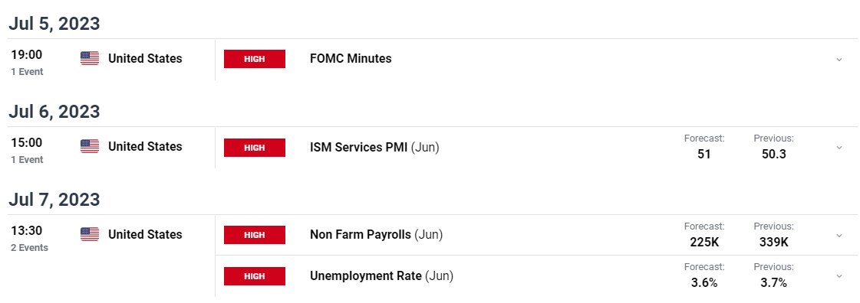Open the Non Farm Payrolls (Jun) event
The width and height of the screenshot is (860, 303).
(376, 235)
